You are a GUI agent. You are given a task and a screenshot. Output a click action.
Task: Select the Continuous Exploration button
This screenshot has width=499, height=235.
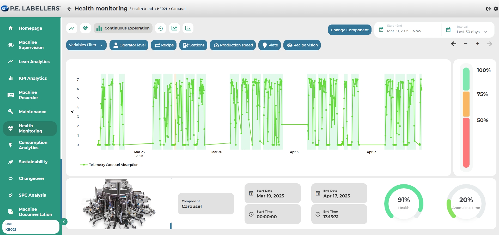123,28
